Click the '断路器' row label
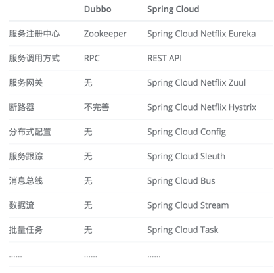 coord(22,107)
